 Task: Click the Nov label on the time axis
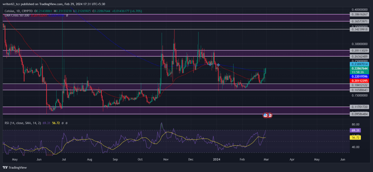(166, 160)
